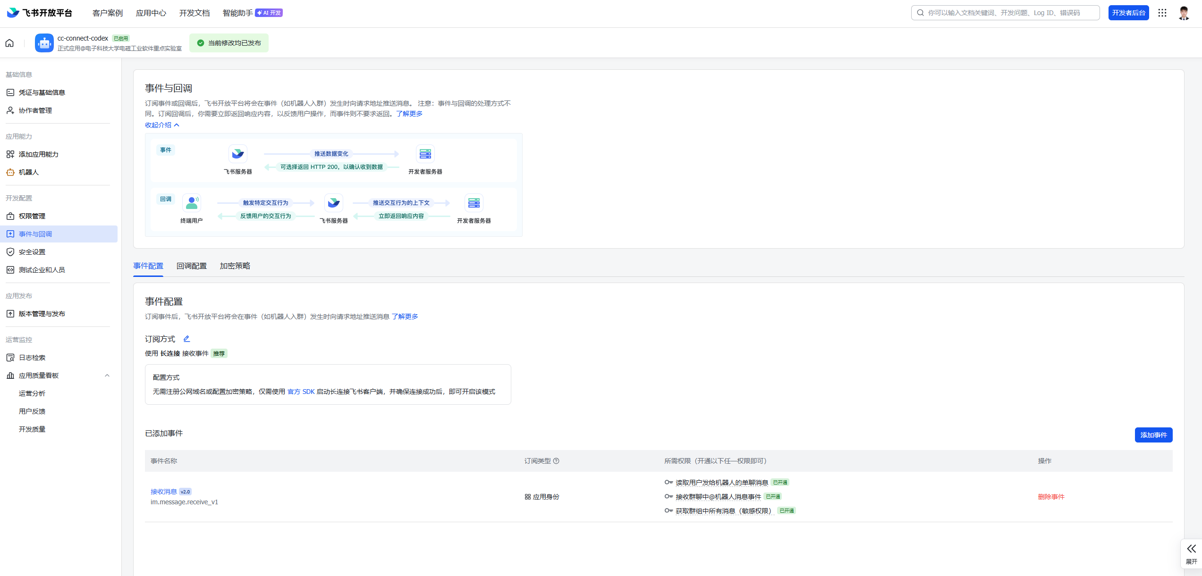
Task: Click the cc-connect-codex robot app icon
Action: [x=44, y=43]
